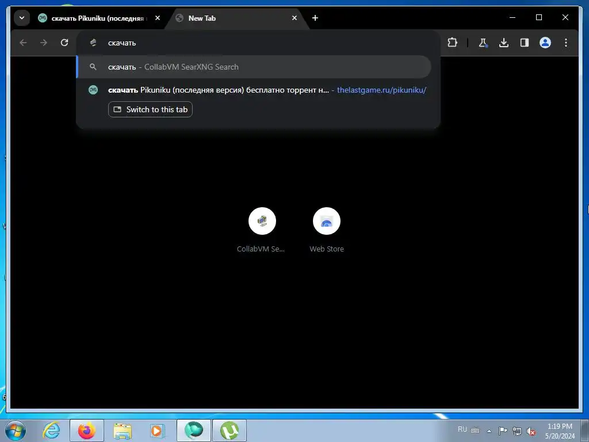Open a new tab with plus button
This screenshot has width=589, height=442.
pyautogui.click(x=315, y=18)
